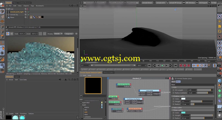Image resolution: width=222 pixels, height=120 pixels.
Task: Click the Record active objects button
Action: [181, 66]
